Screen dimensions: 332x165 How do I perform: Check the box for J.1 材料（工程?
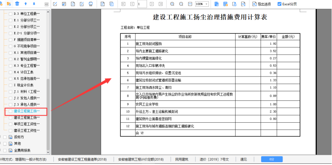click(10, 92)
